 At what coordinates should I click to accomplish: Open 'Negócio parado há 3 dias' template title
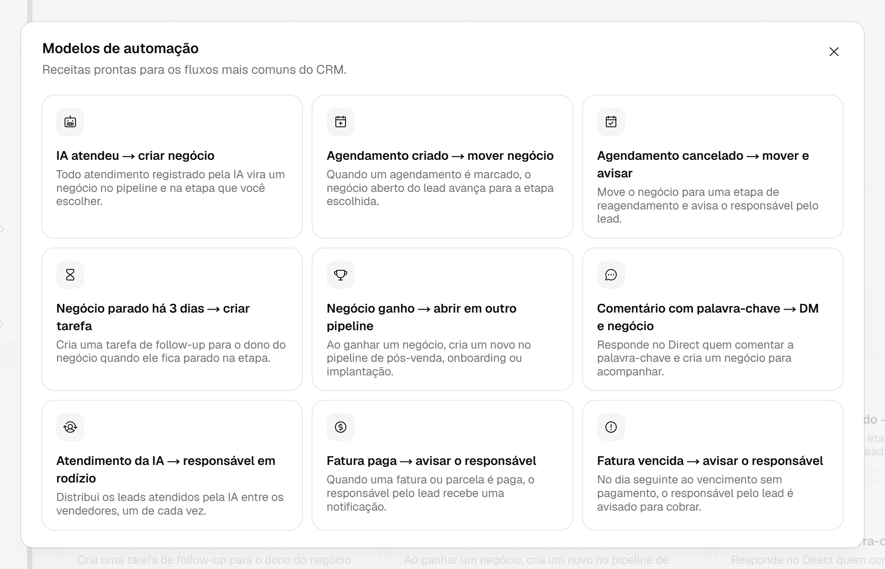click(153, 317)
